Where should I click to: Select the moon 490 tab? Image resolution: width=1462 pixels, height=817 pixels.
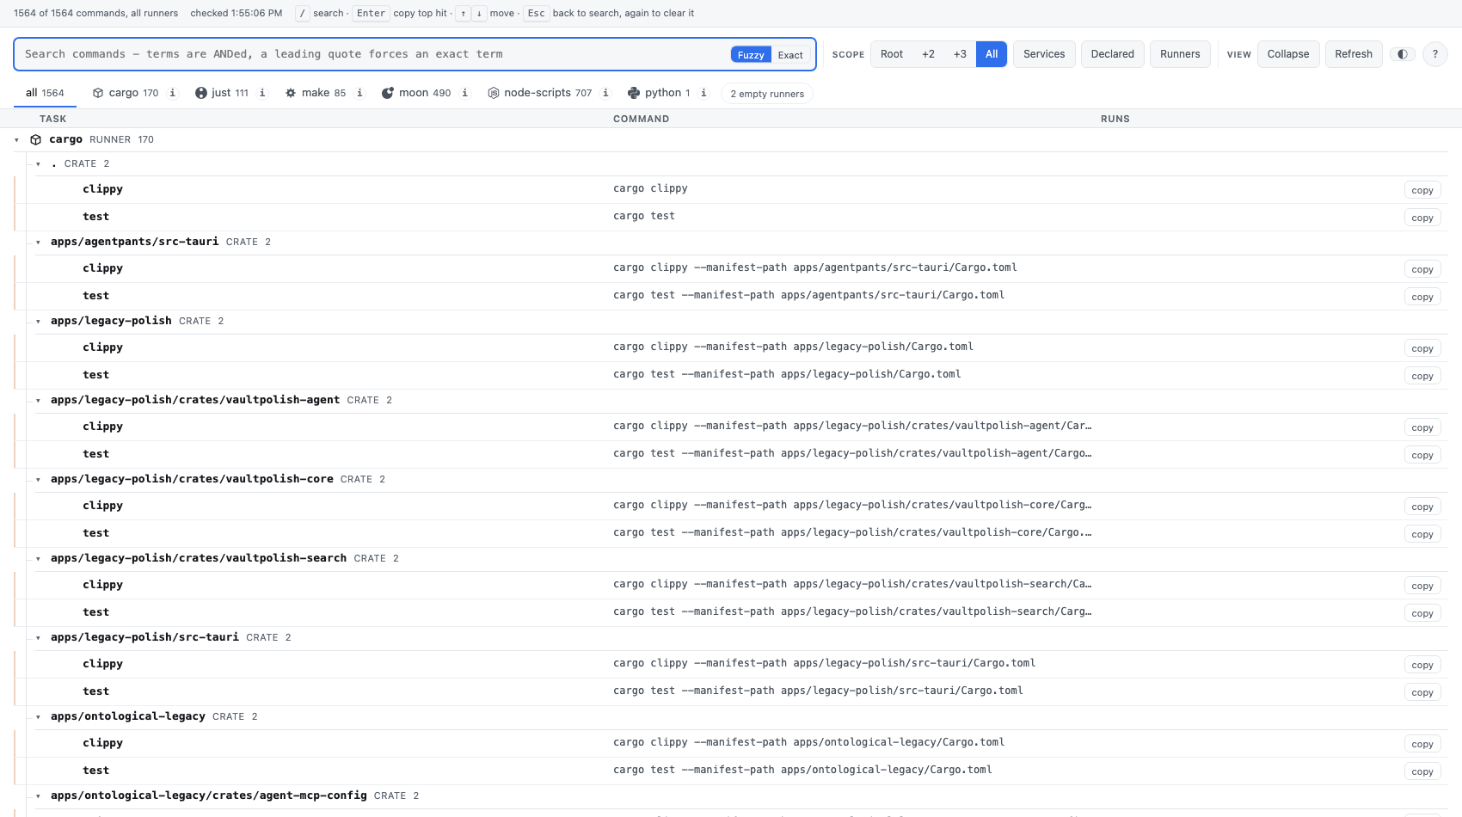point(417,93)
